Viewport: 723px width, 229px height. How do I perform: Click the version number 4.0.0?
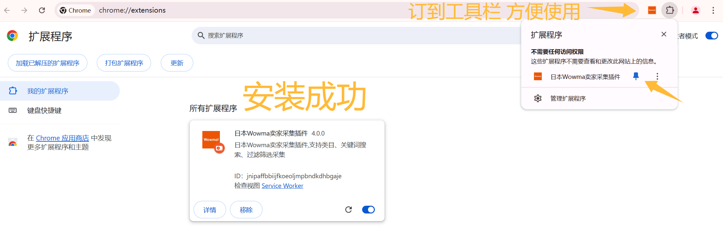click(x=318, y=133)
